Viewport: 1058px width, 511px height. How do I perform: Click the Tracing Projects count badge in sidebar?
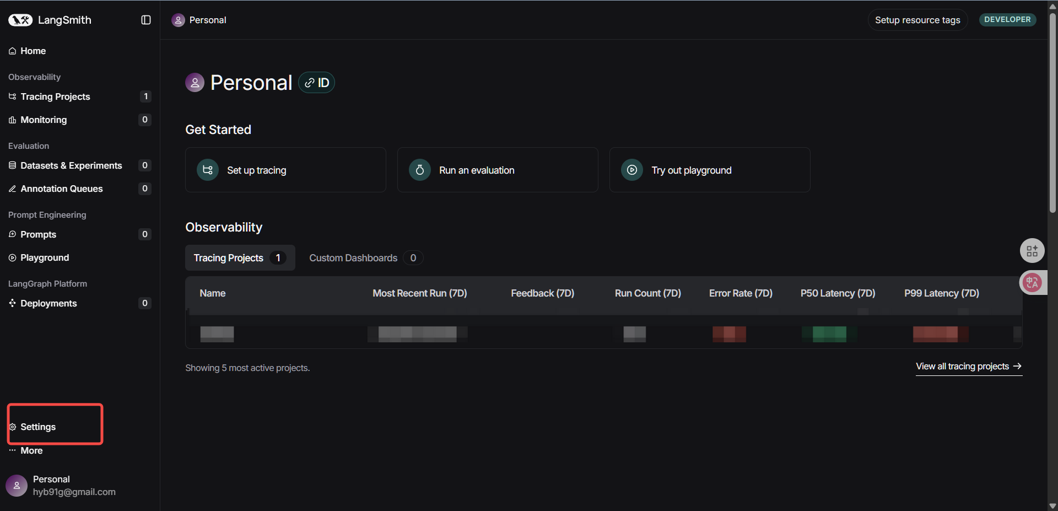point(145,96)
